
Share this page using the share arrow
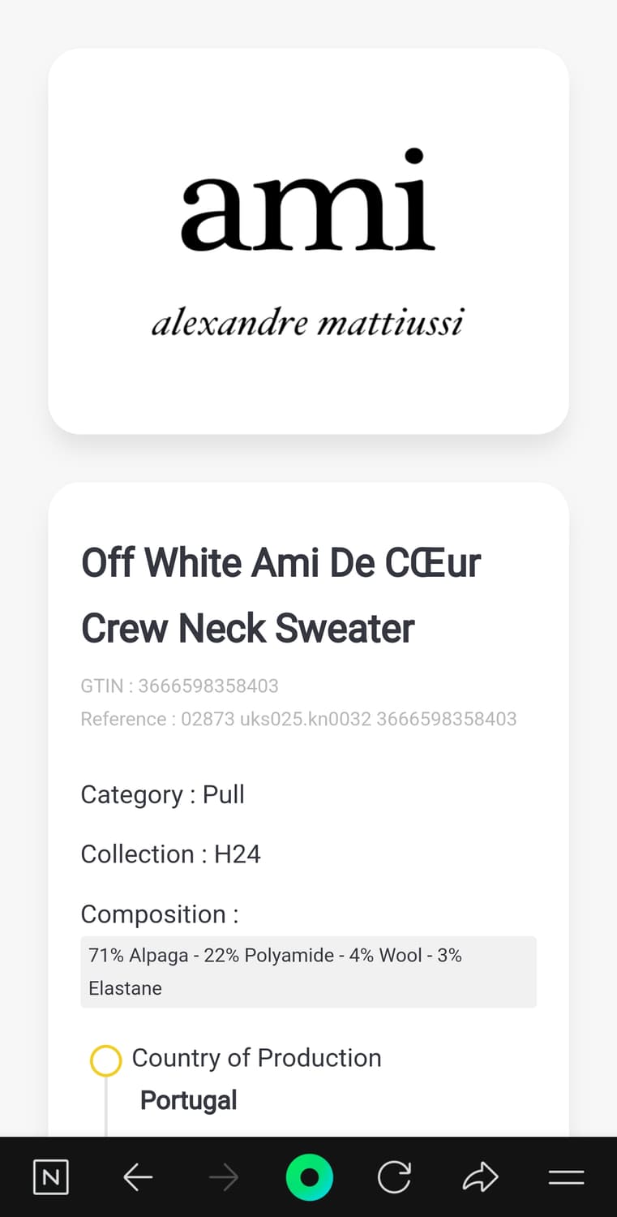click(x=481, y=1177)
